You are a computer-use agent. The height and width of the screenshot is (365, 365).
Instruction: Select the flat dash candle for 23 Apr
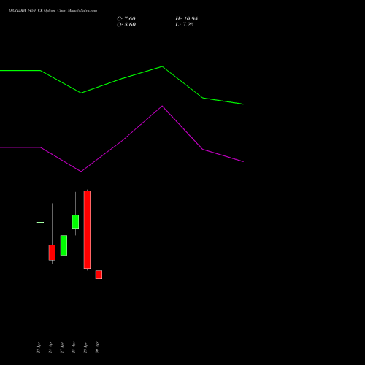[x=40, y=222]
